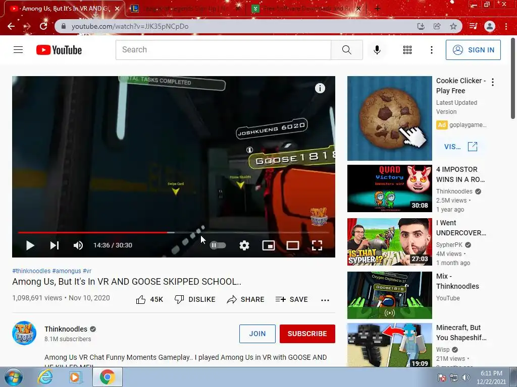Subscribe to Thinknoodles
Viewport: 517px width, 387px height.
tap(307, 334)
